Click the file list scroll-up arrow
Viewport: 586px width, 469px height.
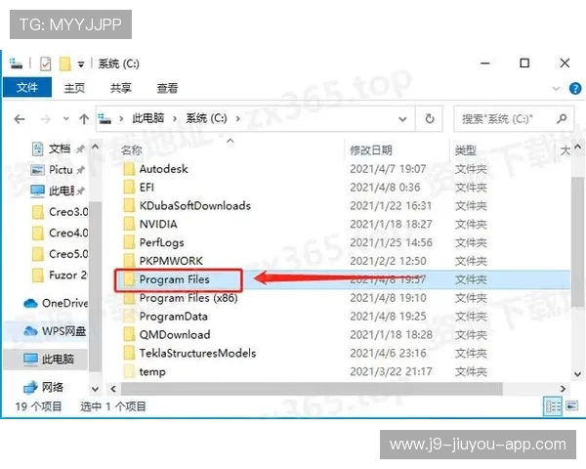578,147
